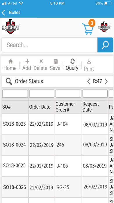
Task: Click customer order J-104 cell
Action: (62, 124)
